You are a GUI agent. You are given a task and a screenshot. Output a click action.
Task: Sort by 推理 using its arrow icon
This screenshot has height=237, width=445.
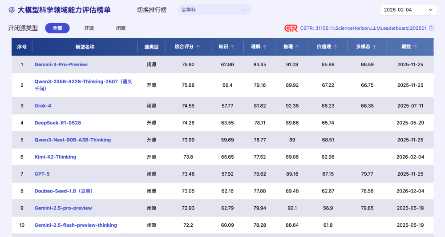tap(297, 47)
